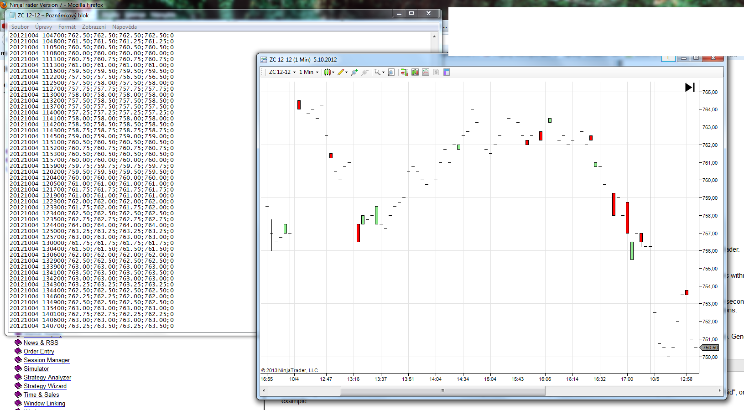
Task: Click the book icon beside News & RSS
Action: tap(18, 343)
